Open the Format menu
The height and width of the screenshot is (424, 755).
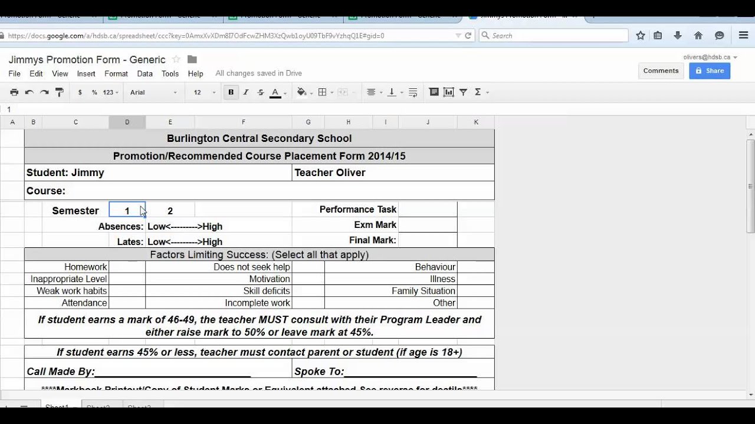pyautogui.click(x=116, y=74)
